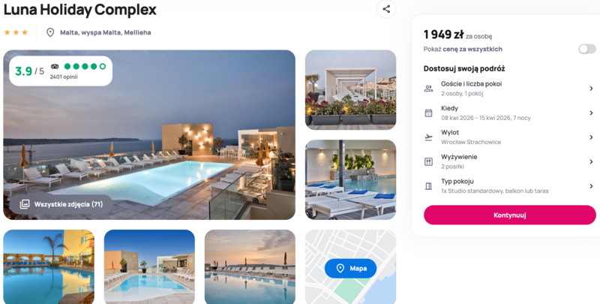Viewport: 600px width, 304px height.
Task: Open the flower terrace photo thumbnail
Action: [350, 90]
